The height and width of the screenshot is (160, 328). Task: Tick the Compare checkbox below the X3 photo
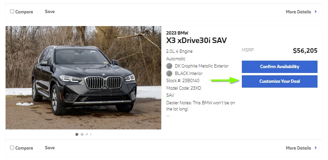[12, 148]
